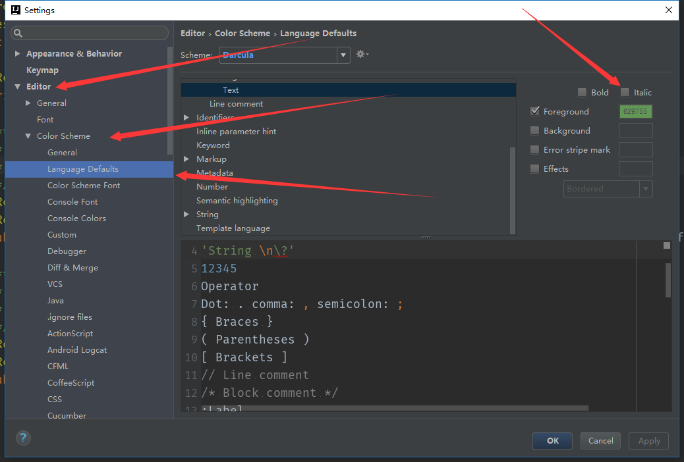The width and height of the screenshot is (684, 462).
Task: Collapse the Editor section
Action: tap(17, 87)
